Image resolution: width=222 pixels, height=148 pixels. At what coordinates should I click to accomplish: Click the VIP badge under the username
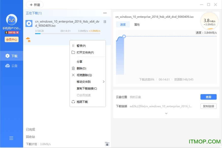pos(11,32)
